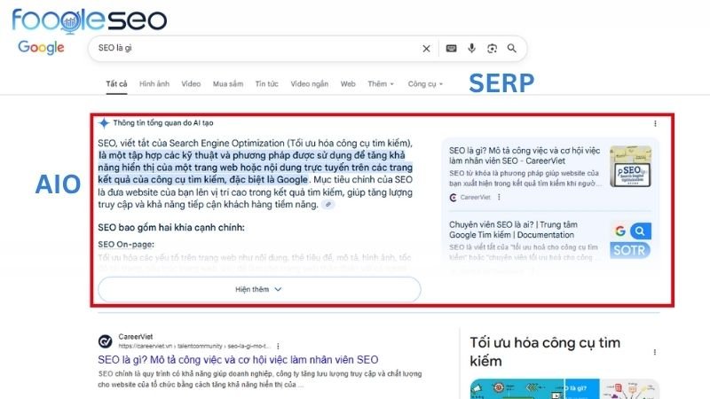
Task: Open three-dot menu of CareerViet search result
Action: pyautogui.click(x=278, y=346)
